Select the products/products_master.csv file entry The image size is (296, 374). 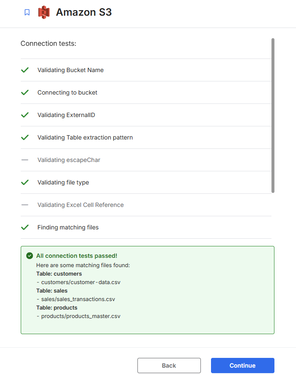click(x=80, y=316)
